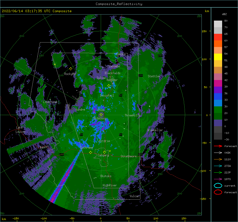Image resolution: width=238 pixels, height=222 pixels.
Task: Select the bright yellow dBZ color swatch
Action: pyautogui.click(x=218, y=57)
